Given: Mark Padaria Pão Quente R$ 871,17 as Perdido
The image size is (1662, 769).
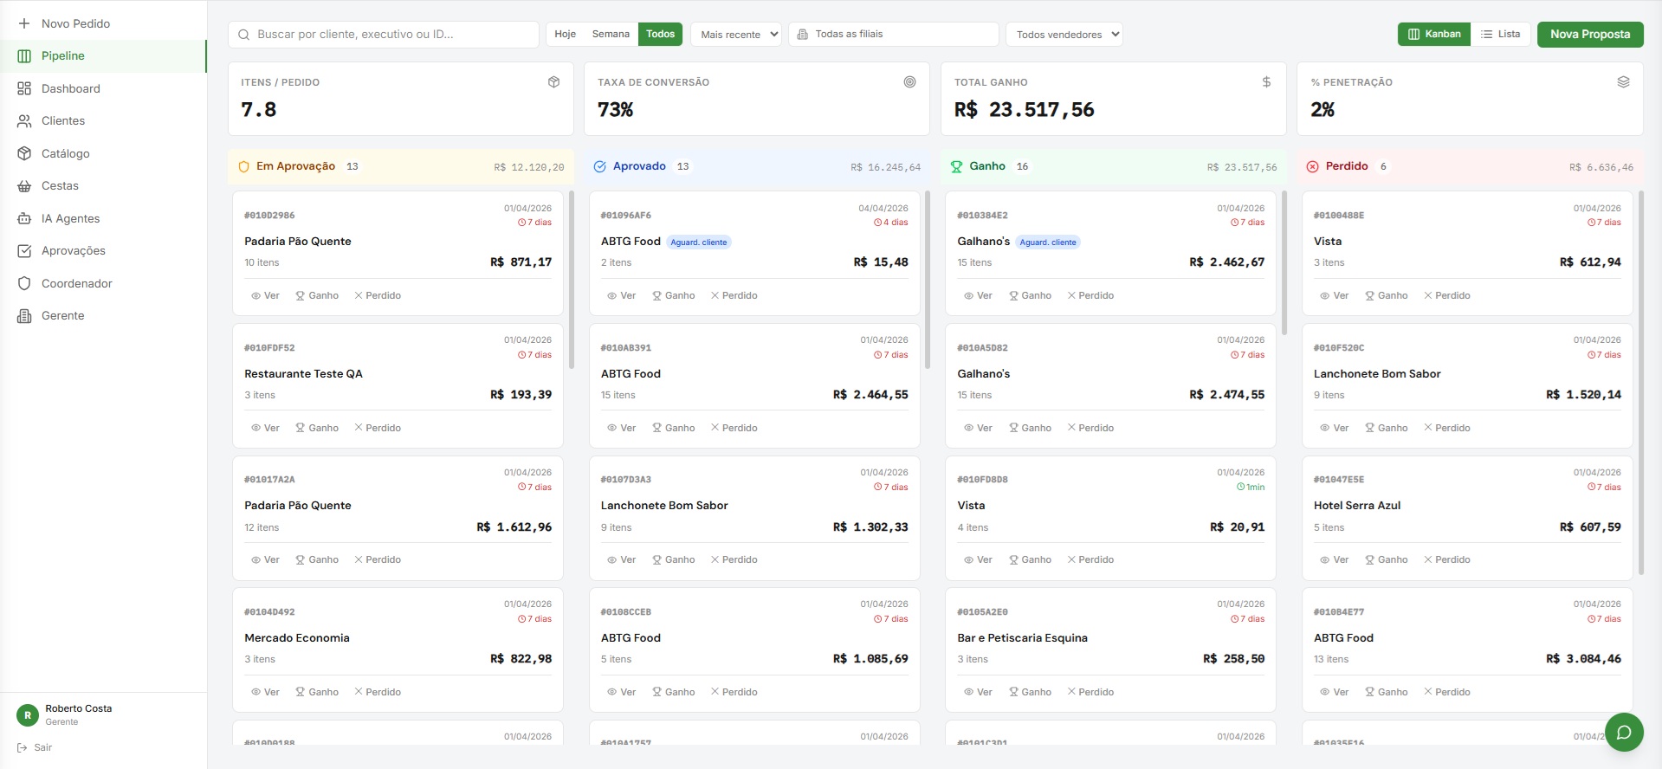Looking at the screenshot, I should pyautogui.click(x=378, y=295).
